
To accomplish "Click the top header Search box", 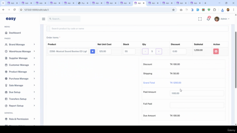I will click(64, 19).
